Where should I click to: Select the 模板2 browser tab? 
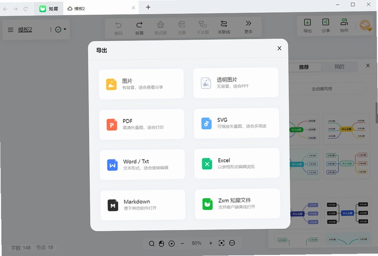tap(101, 8)
